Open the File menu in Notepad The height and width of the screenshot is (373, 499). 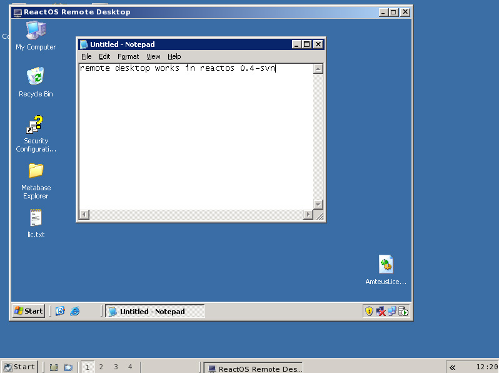[86, 56]
